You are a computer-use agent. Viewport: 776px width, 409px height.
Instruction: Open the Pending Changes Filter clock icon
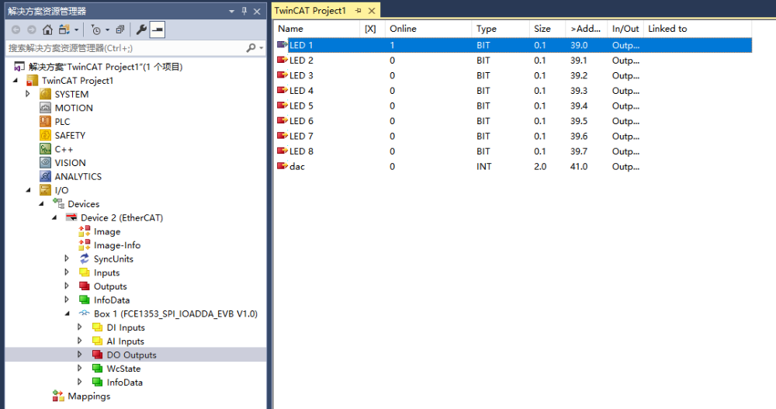coord(96,29)
